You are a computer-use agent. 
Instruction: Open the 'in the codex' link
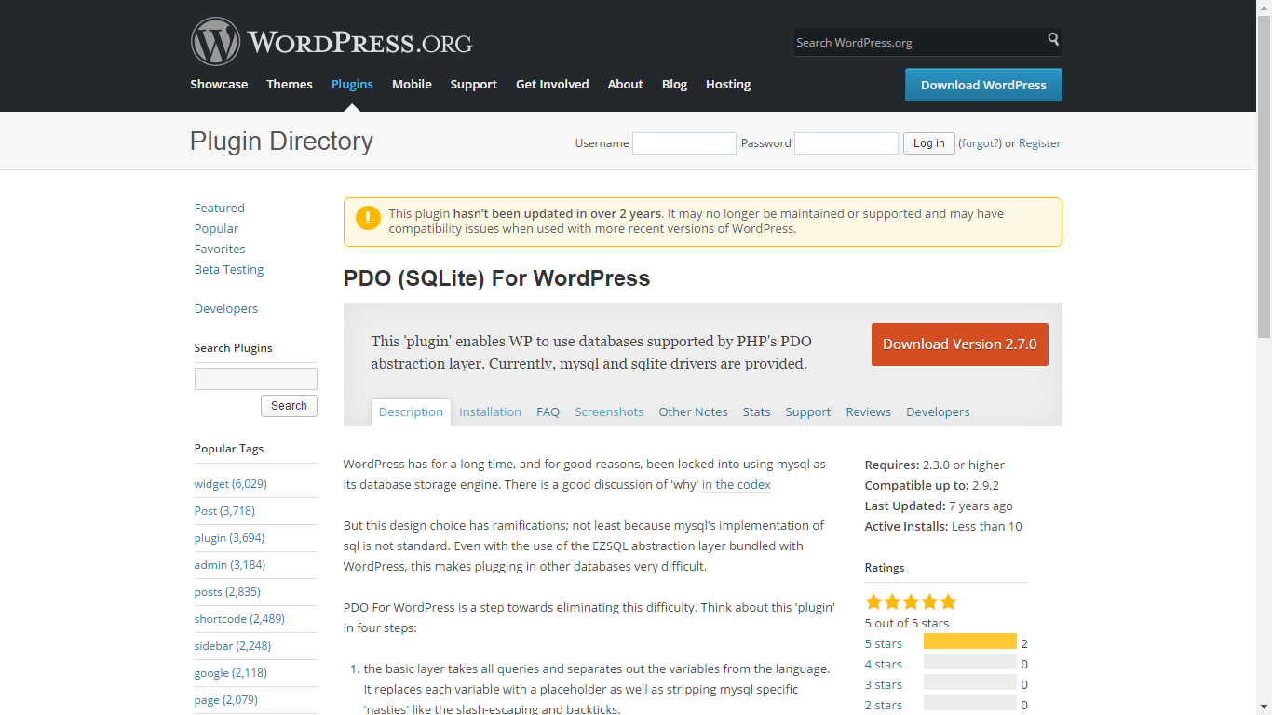pos(737,485)
